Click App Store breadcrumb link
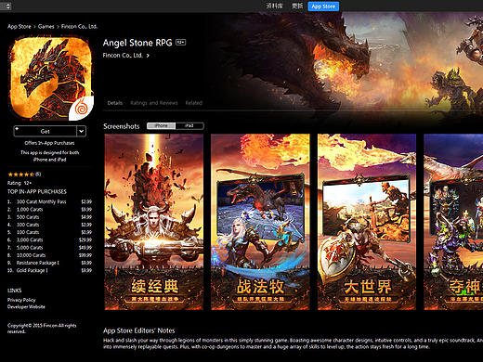The image size is (483, 362). 20,26
